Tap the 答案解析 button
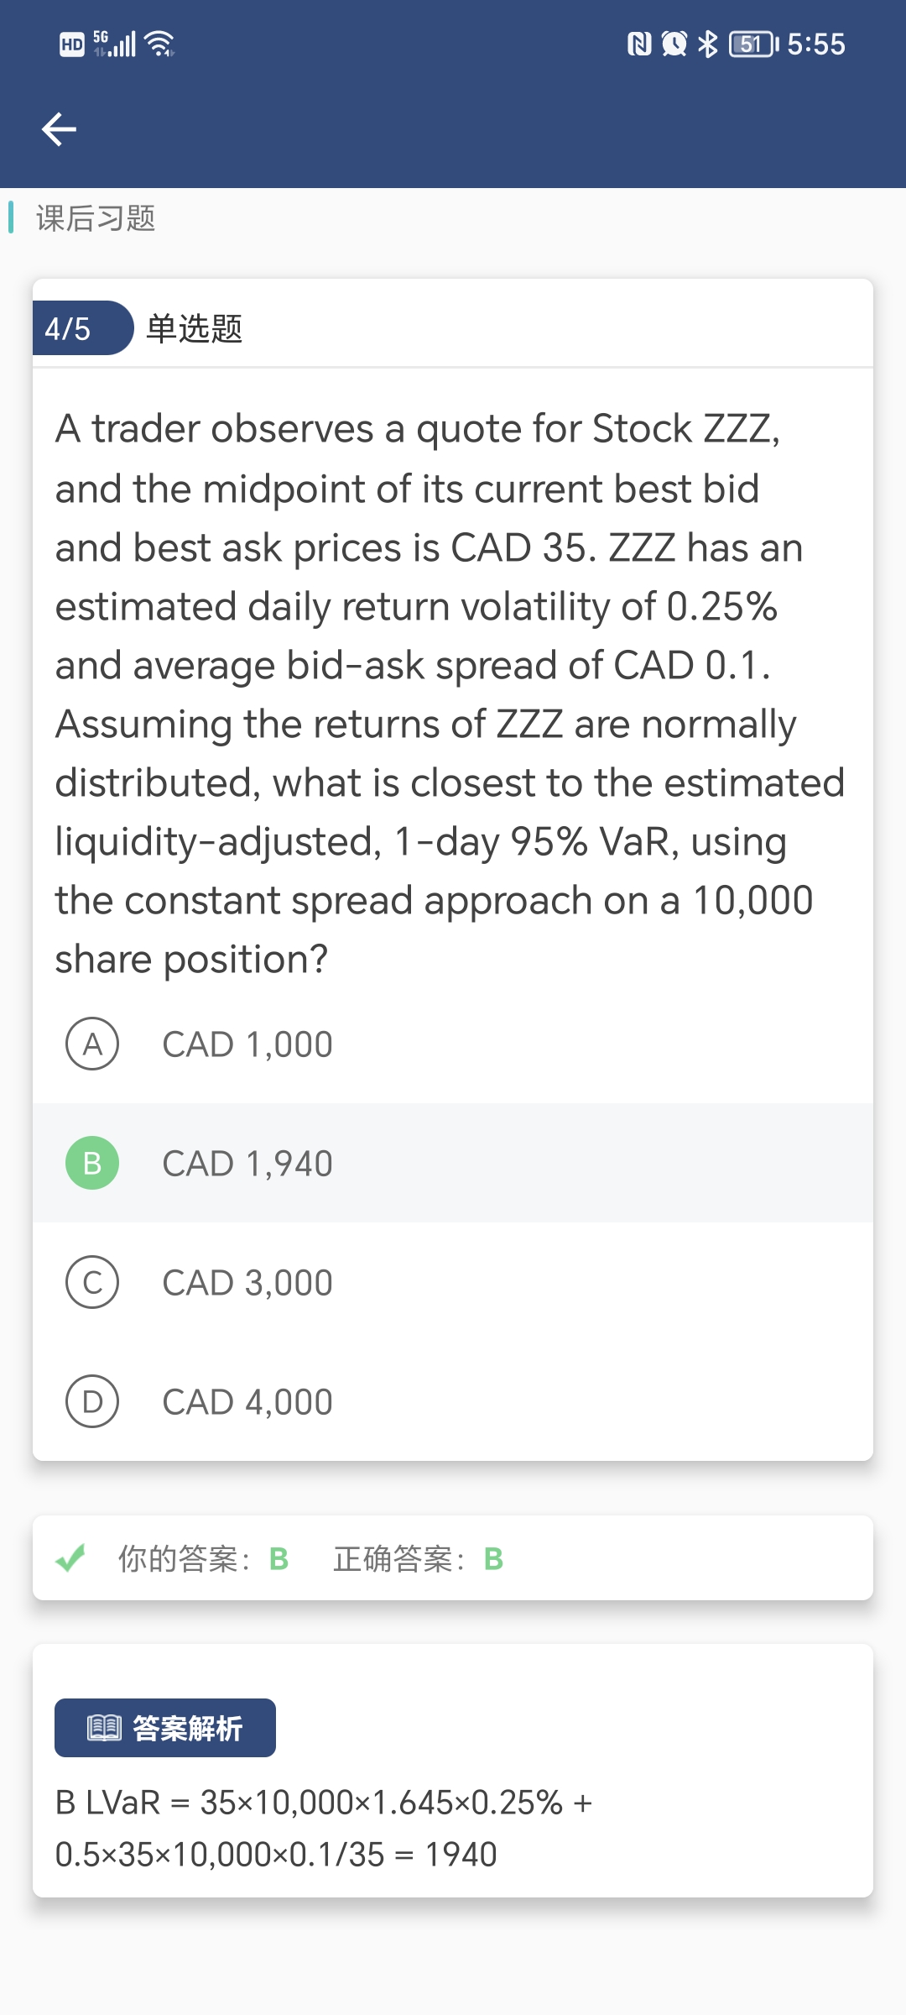 click(165, 1728)
